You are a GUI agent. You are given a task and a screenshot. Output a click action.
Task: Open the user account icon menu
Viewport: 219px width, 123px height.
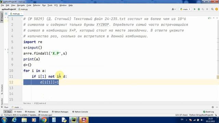[x=173, y=9]
